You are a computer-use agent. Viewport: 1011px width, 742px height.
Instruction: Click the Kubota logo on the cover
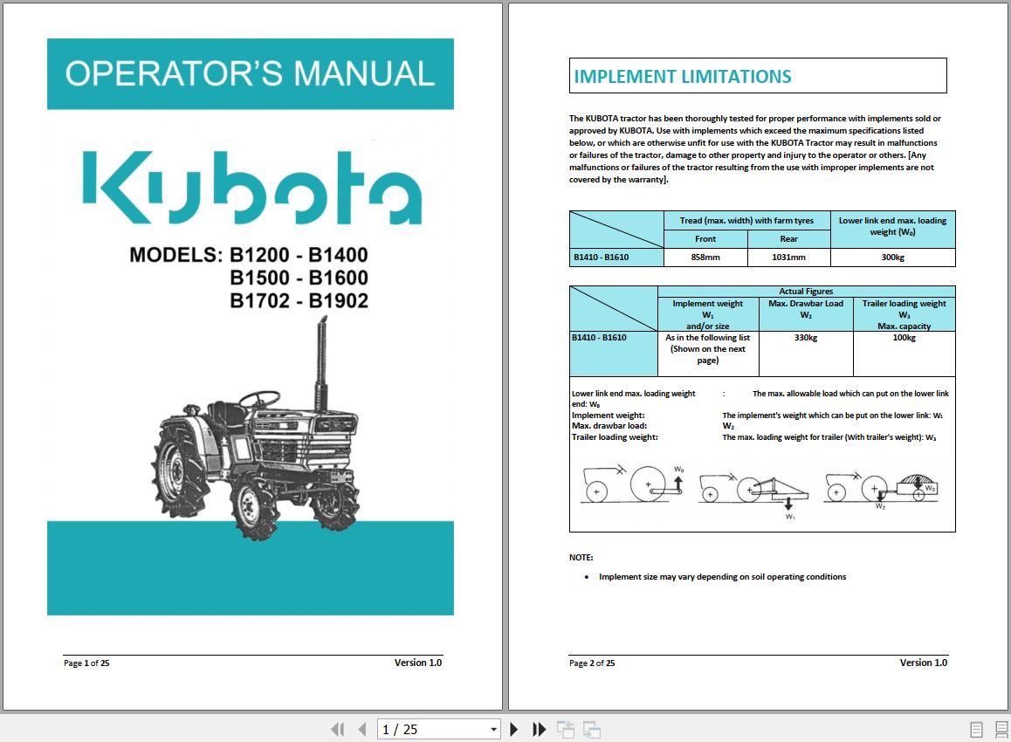(252, 188)
